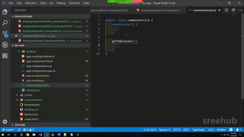Image resolution: width=244 pixels, height=137 pixels.
Task: Expand the textbox folder
Action: (19, 51)
